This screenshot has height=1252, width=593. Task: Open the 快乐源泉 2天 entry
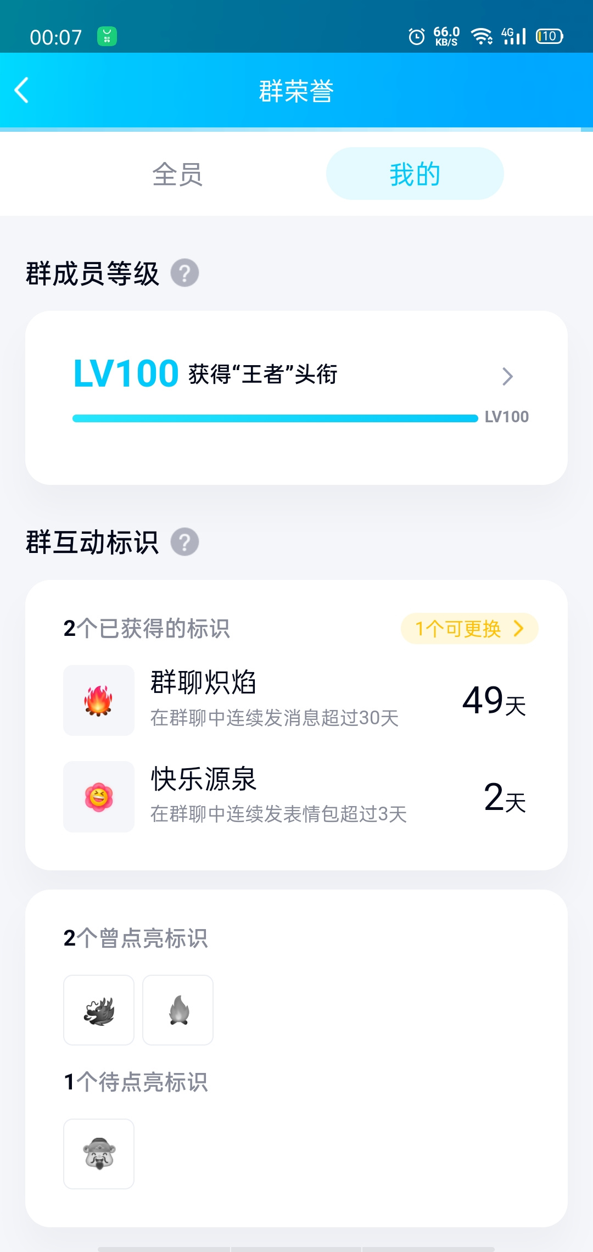[296, 797]
